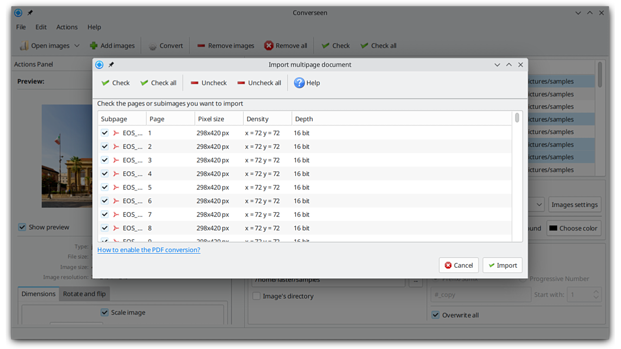Click the Check icon in the import dialog toolbar

tap(106, 83)
